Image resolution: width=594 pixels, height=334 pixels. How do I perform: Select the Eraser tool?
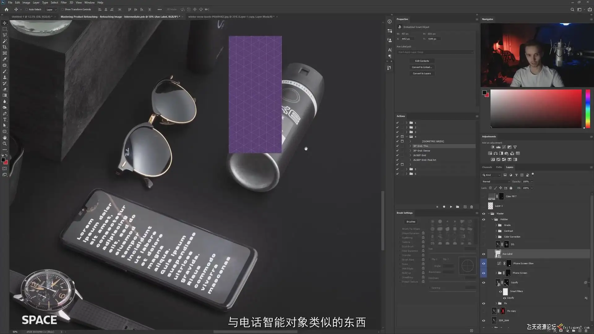pos(5,89)
